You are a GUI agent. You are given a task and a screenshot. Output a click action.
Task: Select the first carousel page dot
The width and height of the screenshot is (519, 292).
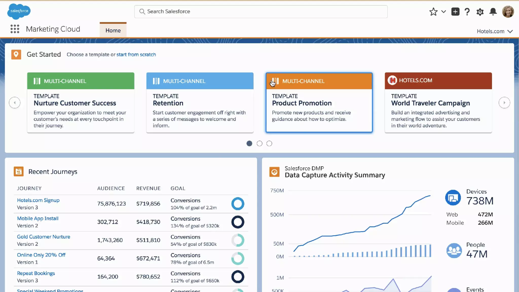click(249, 143)
